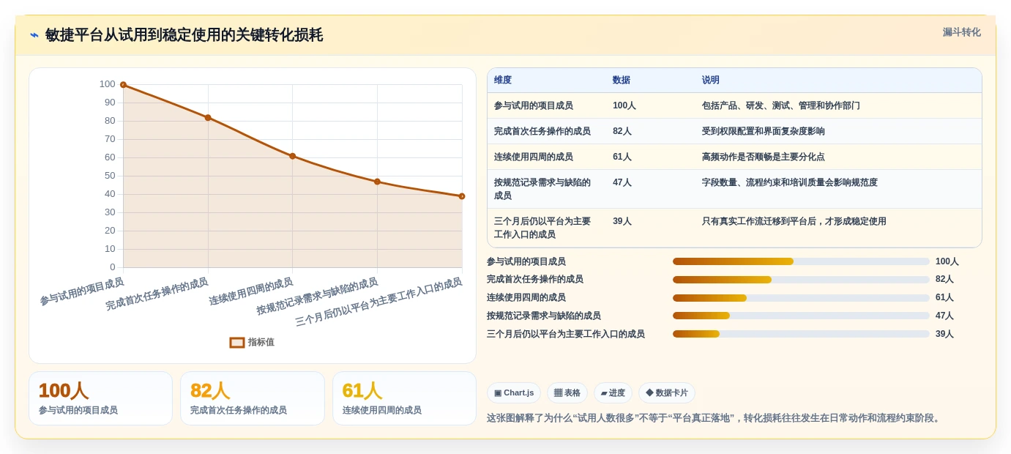Click the 数据卡片 chip
The image size is (1011, 454).
(x=667, y=392)
